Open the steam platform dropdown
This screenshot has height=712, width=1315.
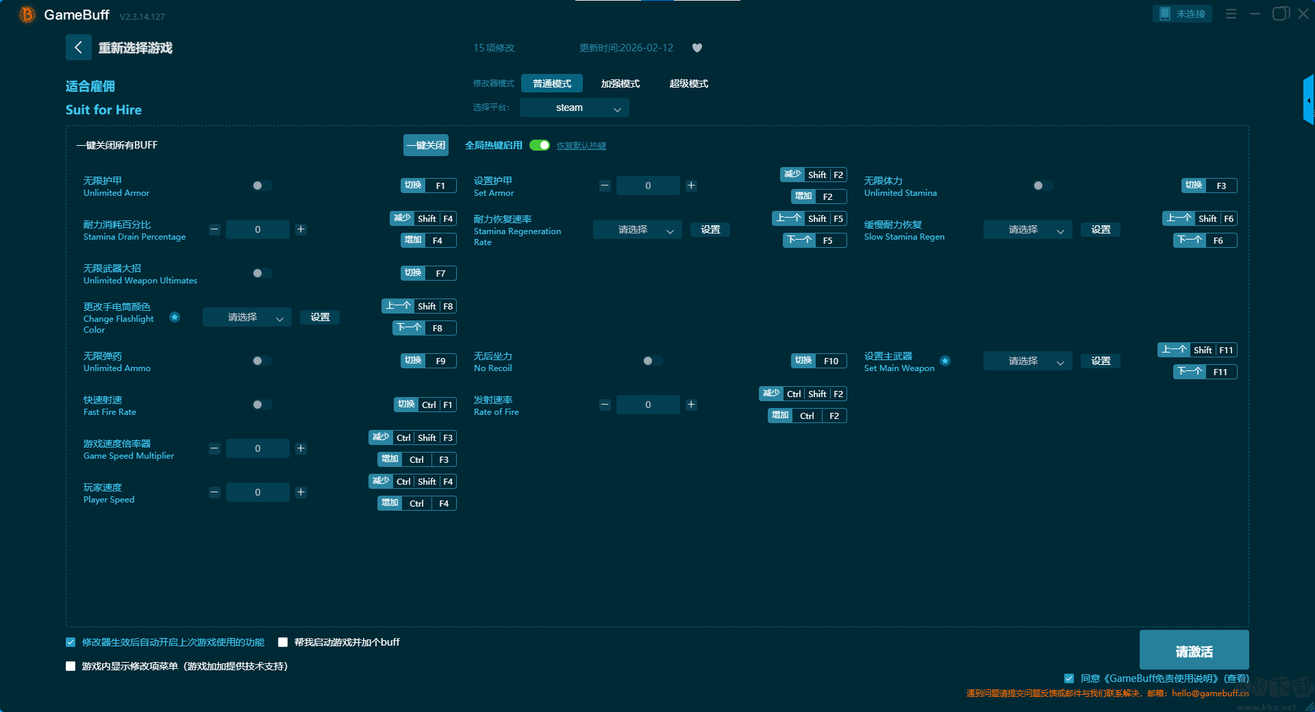click(574, 107)
